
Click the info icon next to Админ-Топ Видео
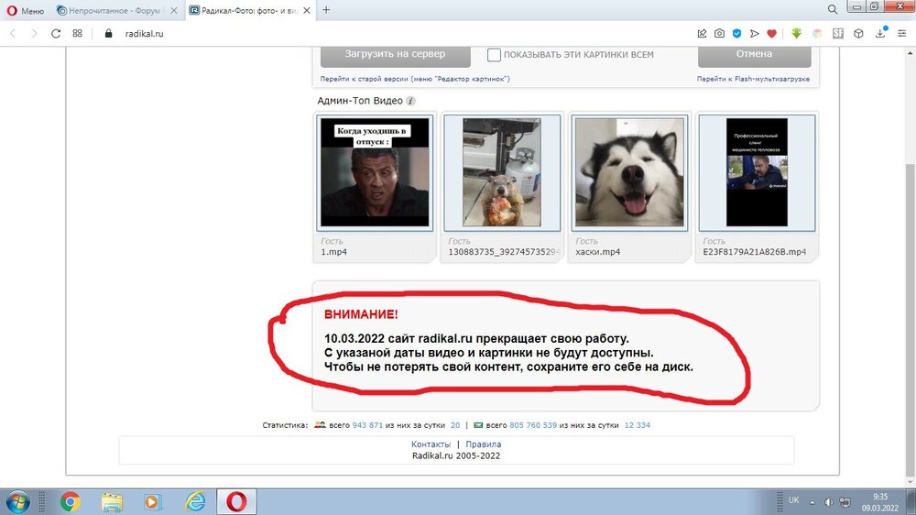[411, 101]
